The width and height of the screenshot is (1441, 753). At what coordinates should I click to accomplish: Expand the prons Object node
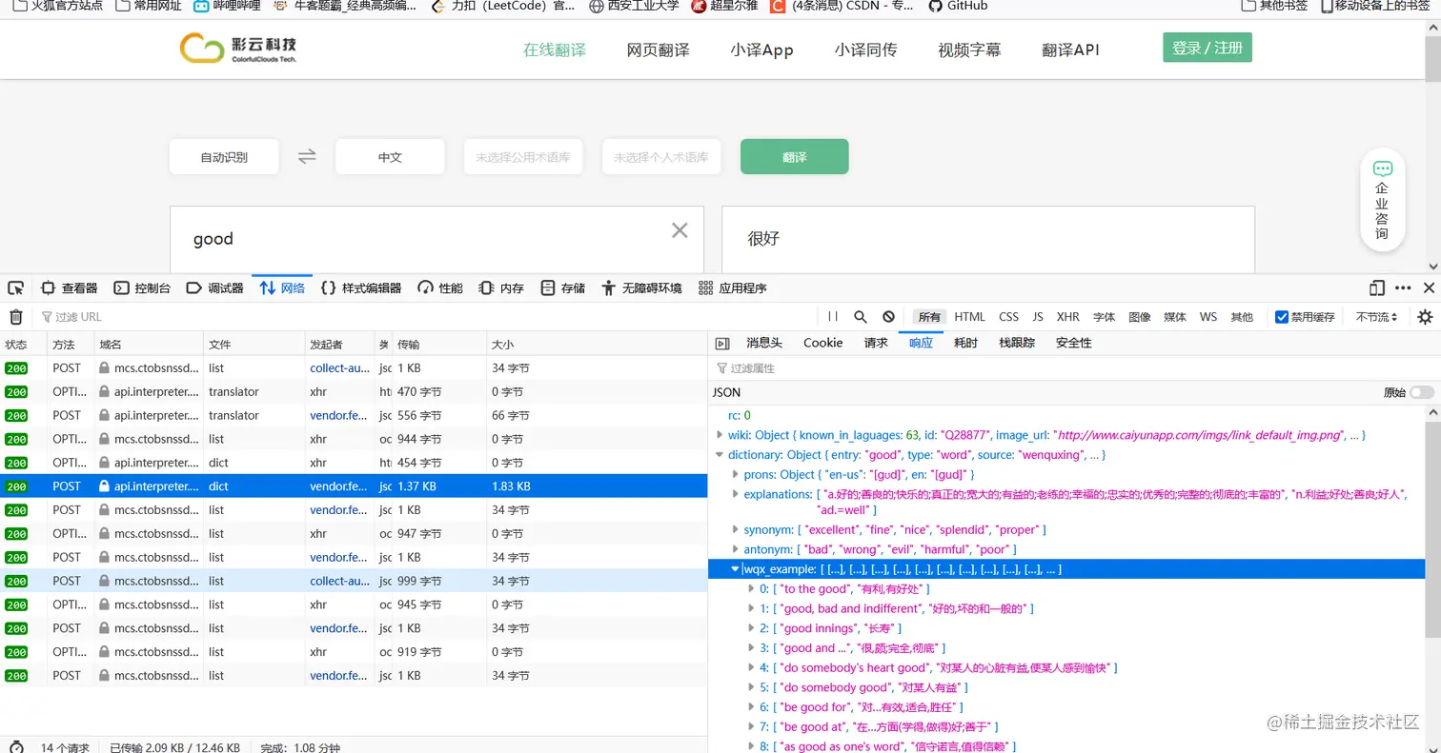[735, 474]
